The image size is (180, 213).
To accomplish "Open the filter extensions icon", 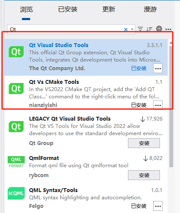I will 140,29.
